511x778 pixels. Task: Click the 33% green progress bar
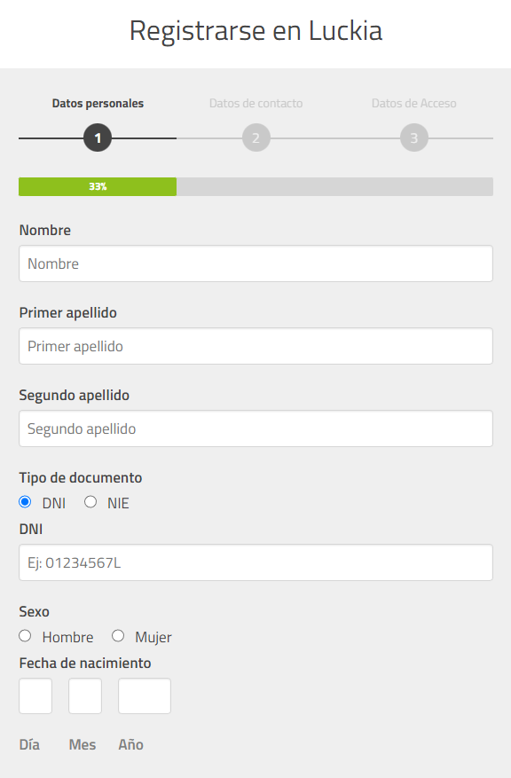point(98,186)
